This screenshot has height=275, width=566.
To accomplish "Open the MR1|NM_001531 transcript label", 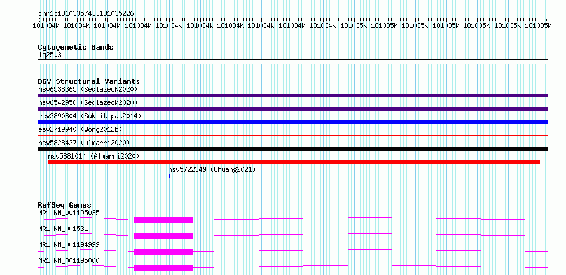I will 63,229.
